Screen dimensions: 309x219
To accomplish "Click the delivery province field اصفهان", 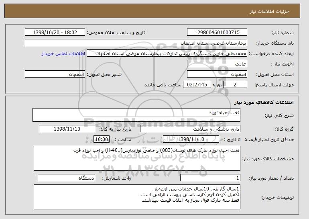I will [217, 74].
